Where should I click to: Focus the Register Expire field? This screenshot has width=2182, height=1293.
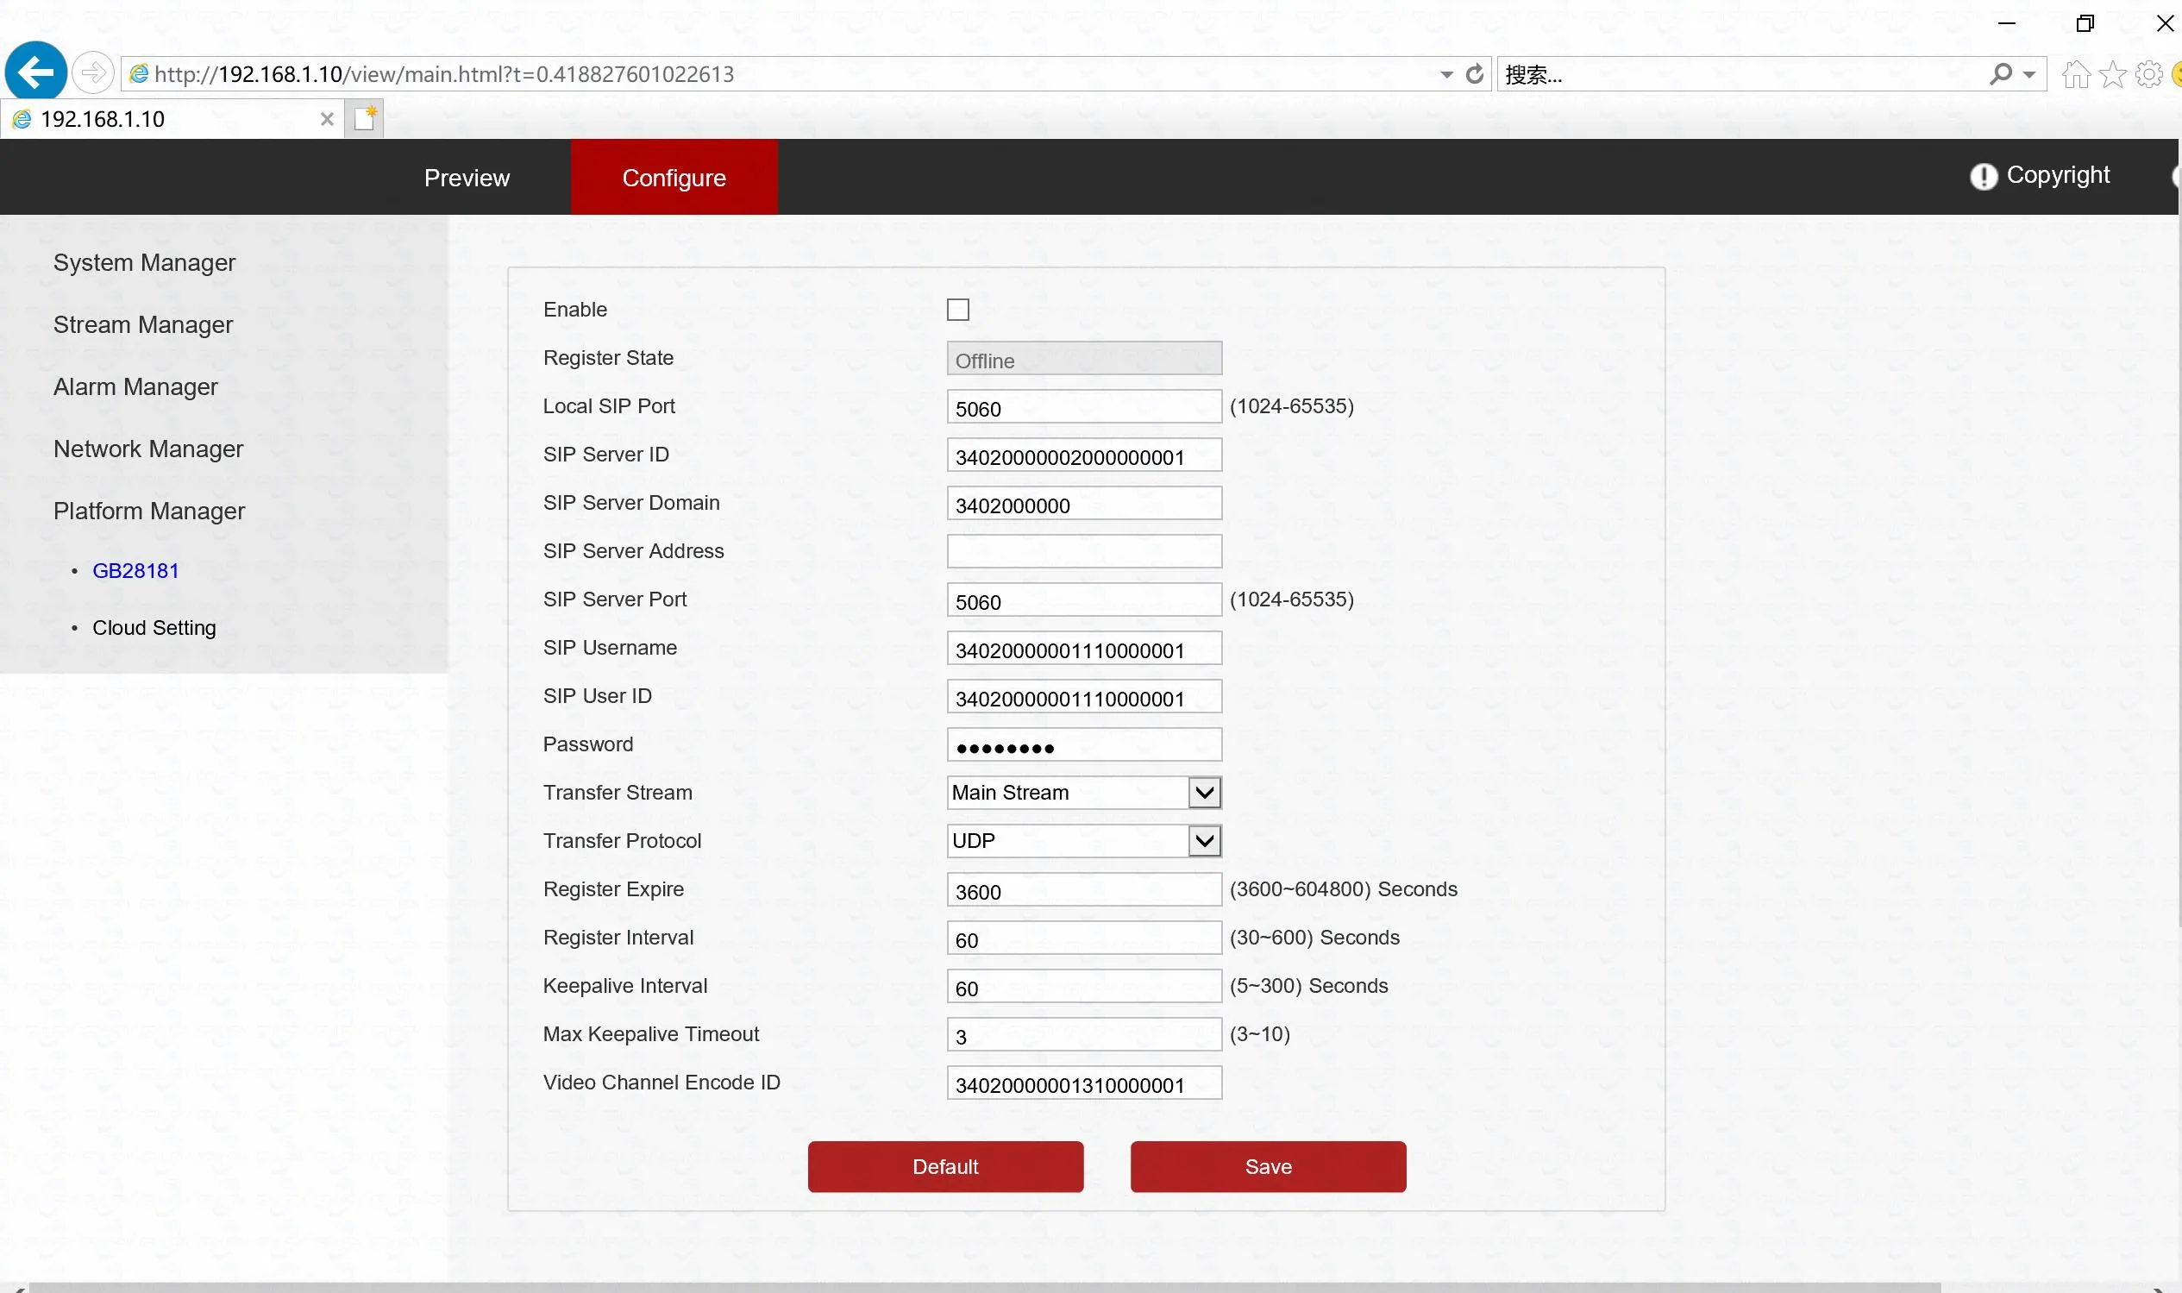click(1083, 888)
